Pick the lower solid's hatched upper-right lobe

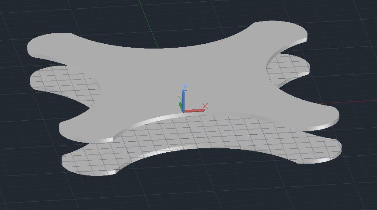tap(289, 67)
